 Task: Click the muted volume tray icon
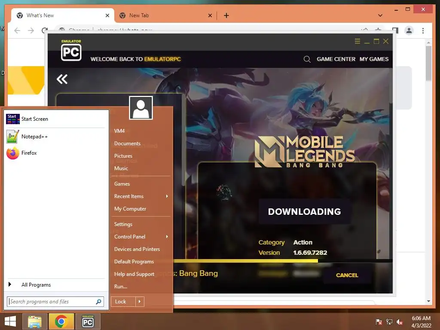point(400,321)
